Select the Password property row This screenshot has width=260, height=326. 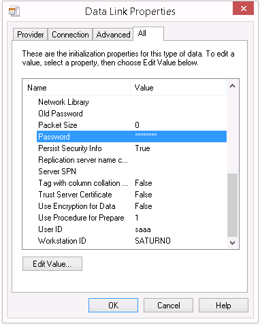131,137
